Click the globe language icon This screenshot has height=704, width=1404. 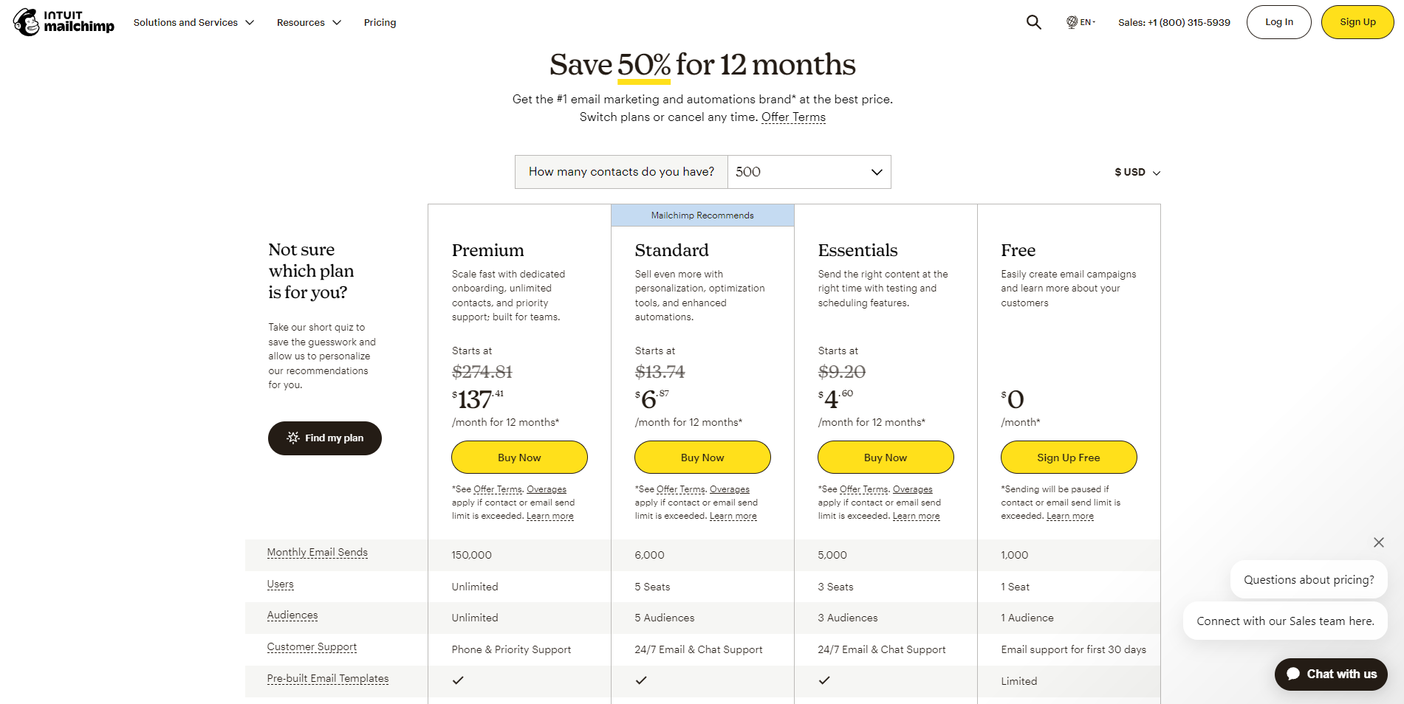pyautogui.click(x=1072, y=21)
